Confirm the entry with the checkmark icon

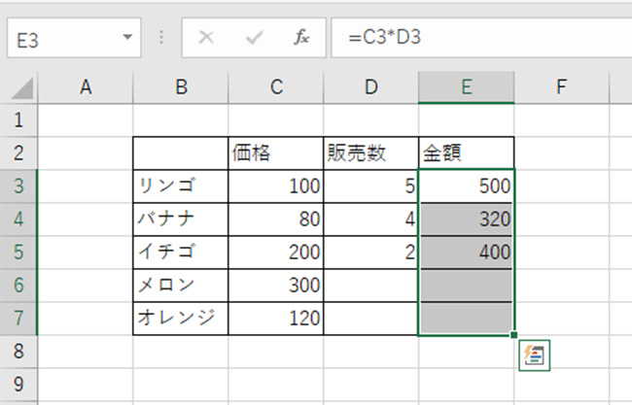[255, 38]
